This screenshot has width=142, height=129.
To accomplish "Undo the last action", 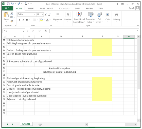I will 12,4.
